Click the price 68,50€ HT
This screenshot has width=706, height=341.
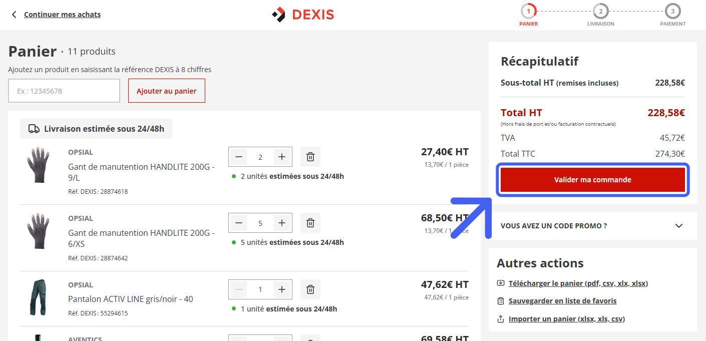445,218
